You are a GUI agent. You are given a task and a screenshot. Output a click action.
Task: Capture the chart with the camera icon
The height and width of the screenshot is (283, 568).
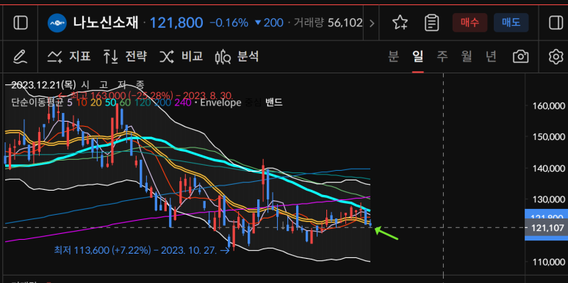pos(520,56)
